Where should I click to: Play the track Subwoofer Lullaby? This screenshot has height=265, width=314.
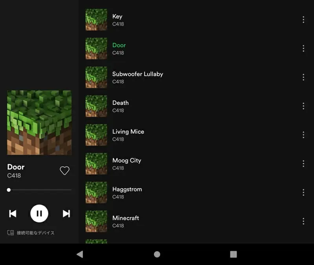[x=137, y=74]
